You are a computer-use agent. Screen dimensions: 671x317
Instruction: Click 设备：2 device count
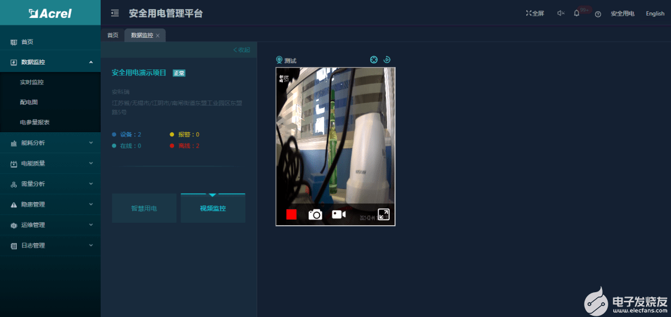[126, 134]
